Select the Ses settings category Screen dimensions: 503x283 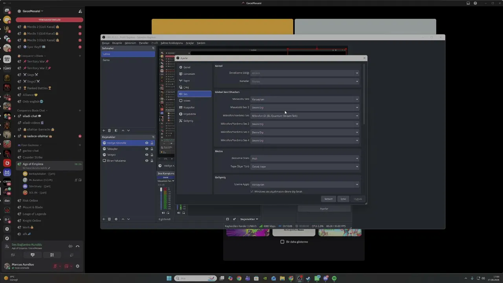pos(194,94)
